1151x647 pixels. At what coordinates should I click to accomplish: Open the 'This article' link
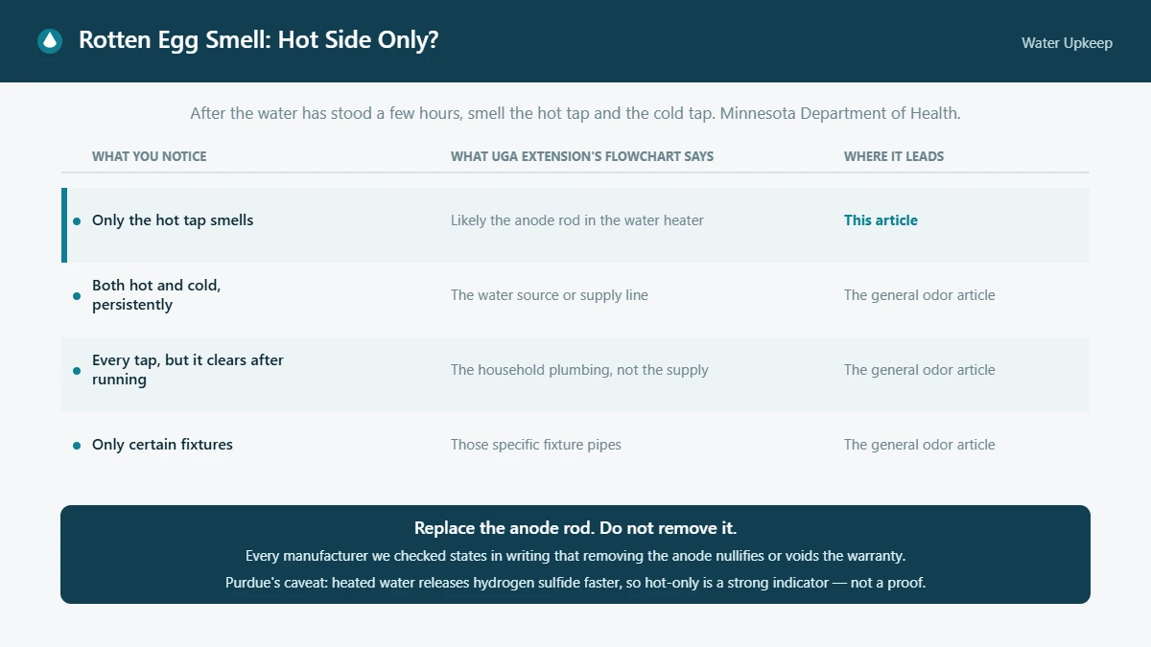coord(881,220)
